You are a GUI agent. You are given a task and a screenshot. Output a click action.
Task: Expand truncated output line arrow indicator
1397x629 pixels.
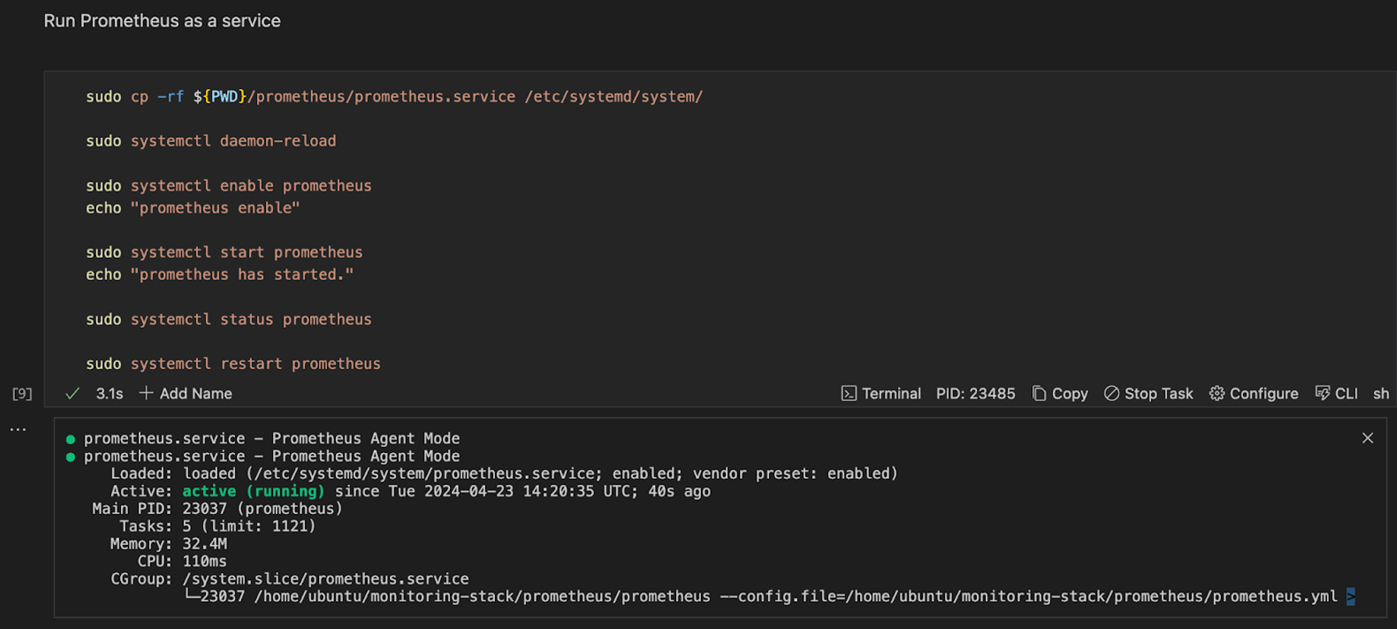[x=1350, y=596]
